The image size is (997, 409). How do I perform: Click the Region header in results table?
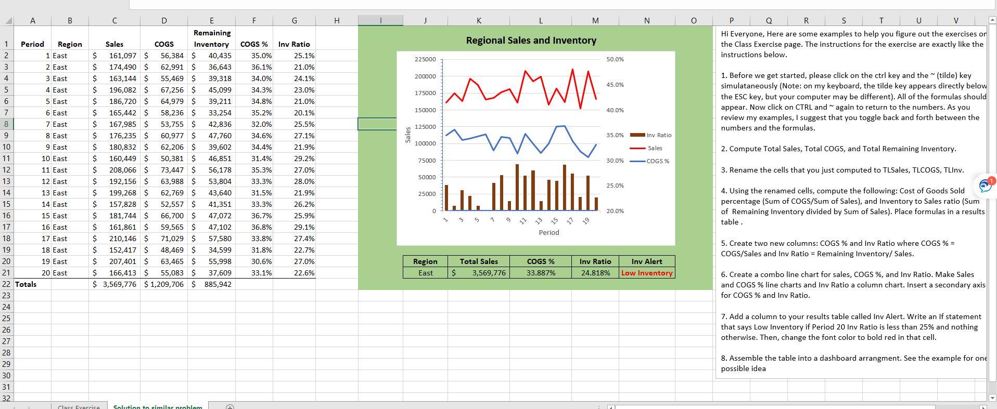click(x=425, y=261)
